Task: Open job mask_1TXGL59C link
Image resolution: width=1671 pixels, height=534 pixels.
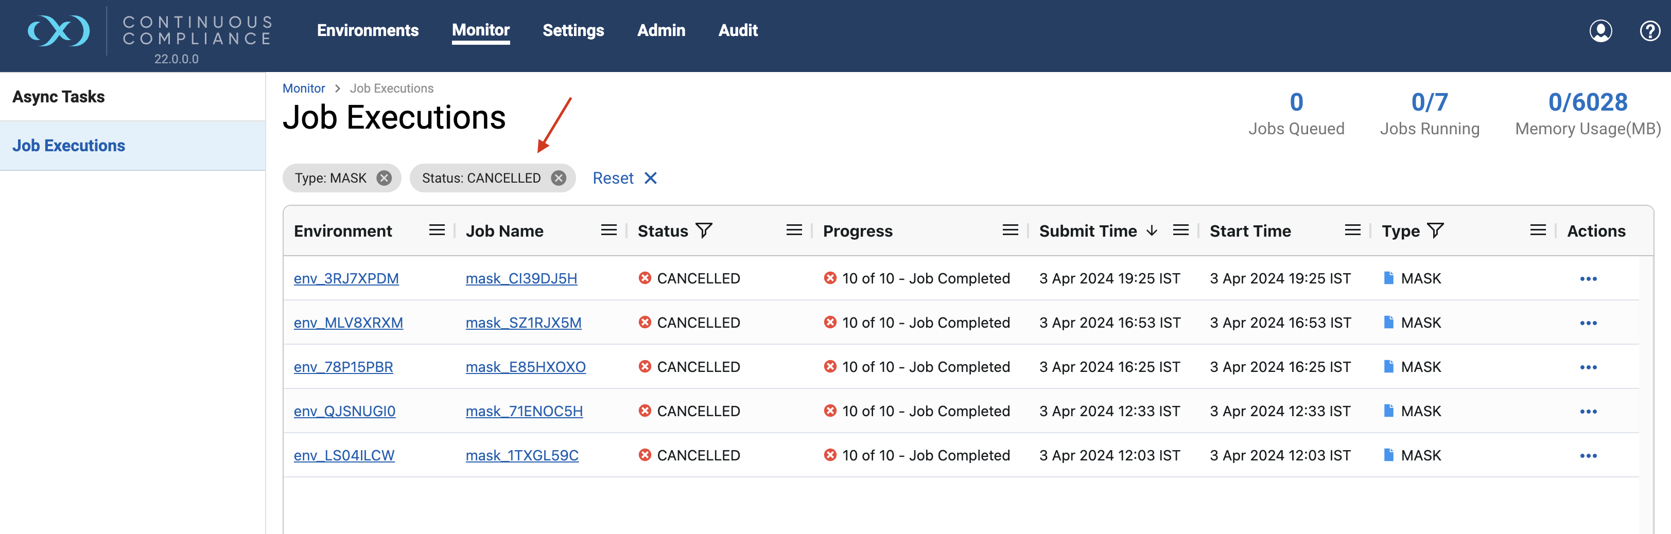Action: [x=522, y=456]
